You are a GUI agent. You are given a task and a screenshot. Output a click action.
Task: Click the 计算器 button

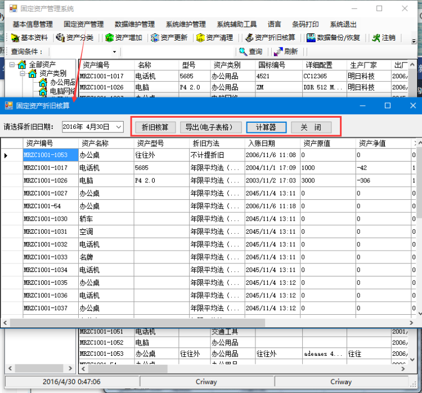266,127
